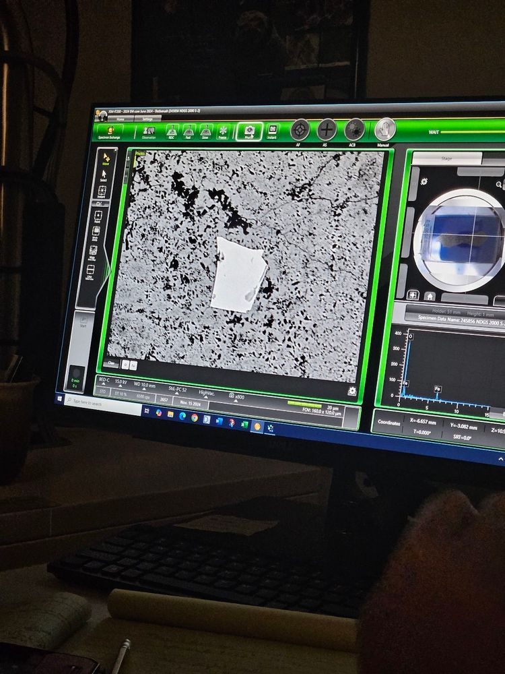Open Microsoft Edge from taskbar
Viewport: 505px width, 674px height.
click(182, 416)
